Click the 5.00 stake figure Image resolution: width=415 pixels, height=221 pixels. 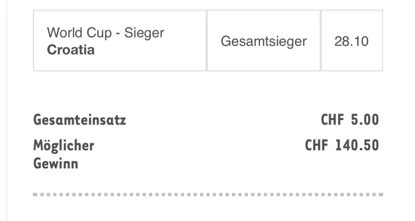click(365, 120)
